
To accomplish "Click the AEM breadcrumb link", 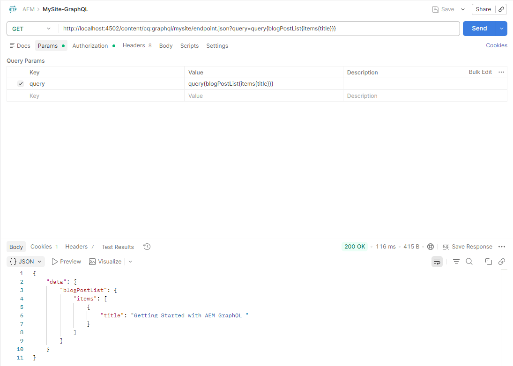I will 29,9.
